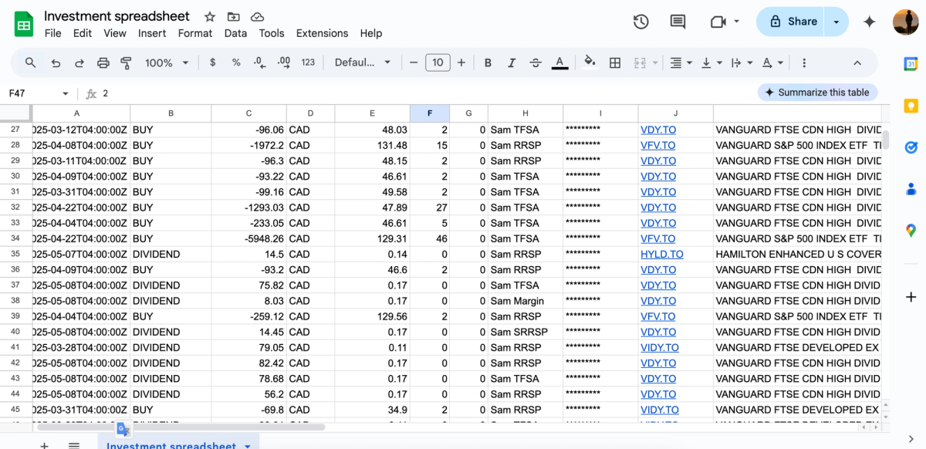Activate the paint format tool
Screen dimensions: 926x449
(127, 62)
